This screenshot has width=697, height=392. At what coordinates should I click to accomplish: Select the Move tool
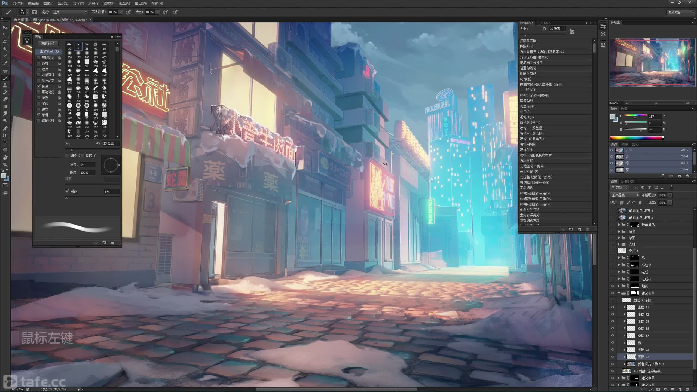click(x=5, y=28)
